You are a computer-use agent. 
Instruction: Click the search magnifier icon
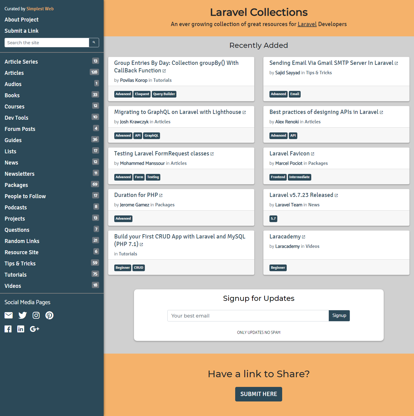tap(94, 42)
